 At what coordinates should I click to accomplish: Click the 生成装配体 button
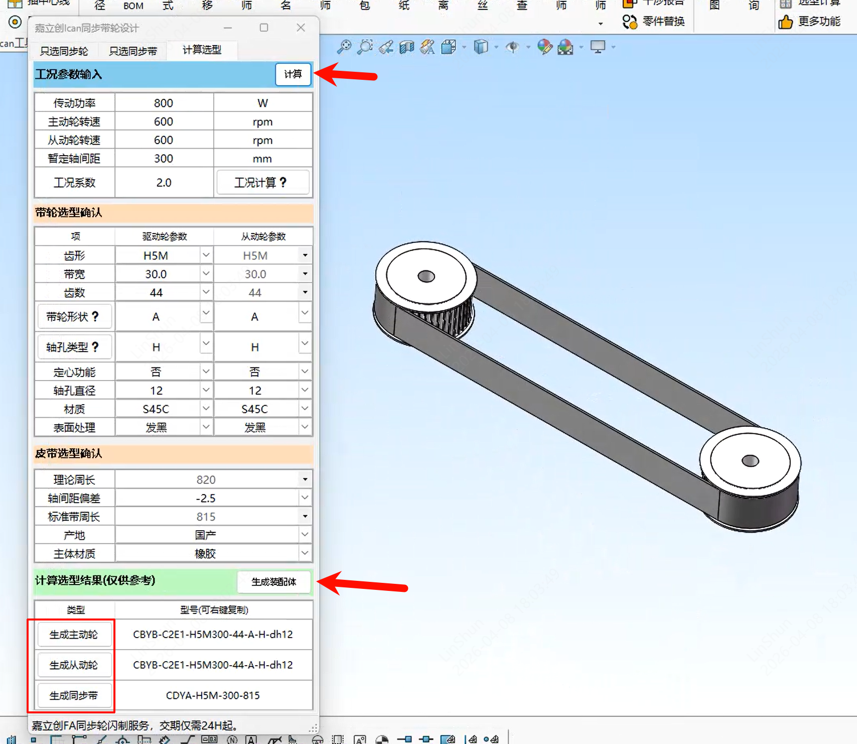coord(274,582)
